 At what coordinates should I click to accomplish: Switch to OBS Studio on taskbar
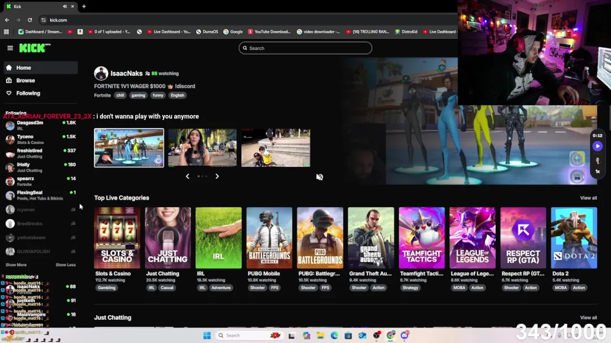(x=377, y=335)
